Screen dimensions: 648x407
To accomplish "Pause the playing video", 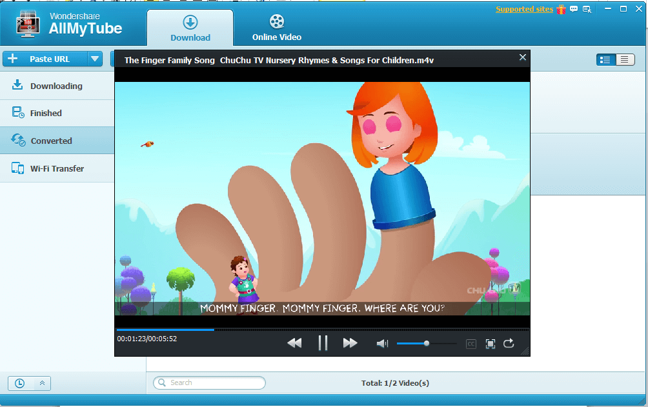I will tap(323, 343).
